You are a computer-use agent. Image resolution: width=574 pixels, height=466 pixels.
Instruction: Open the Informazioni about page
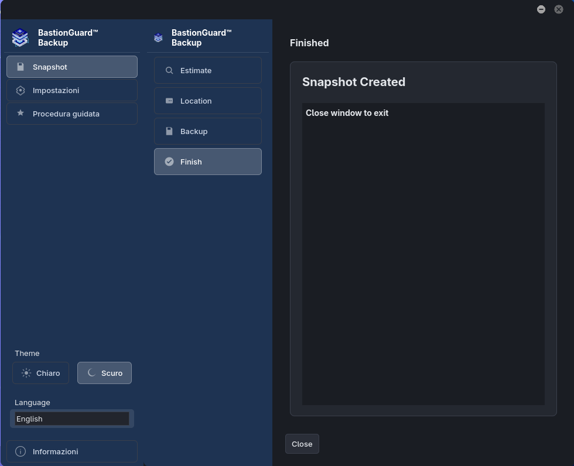pyautogui.click(x=71, y=451)
